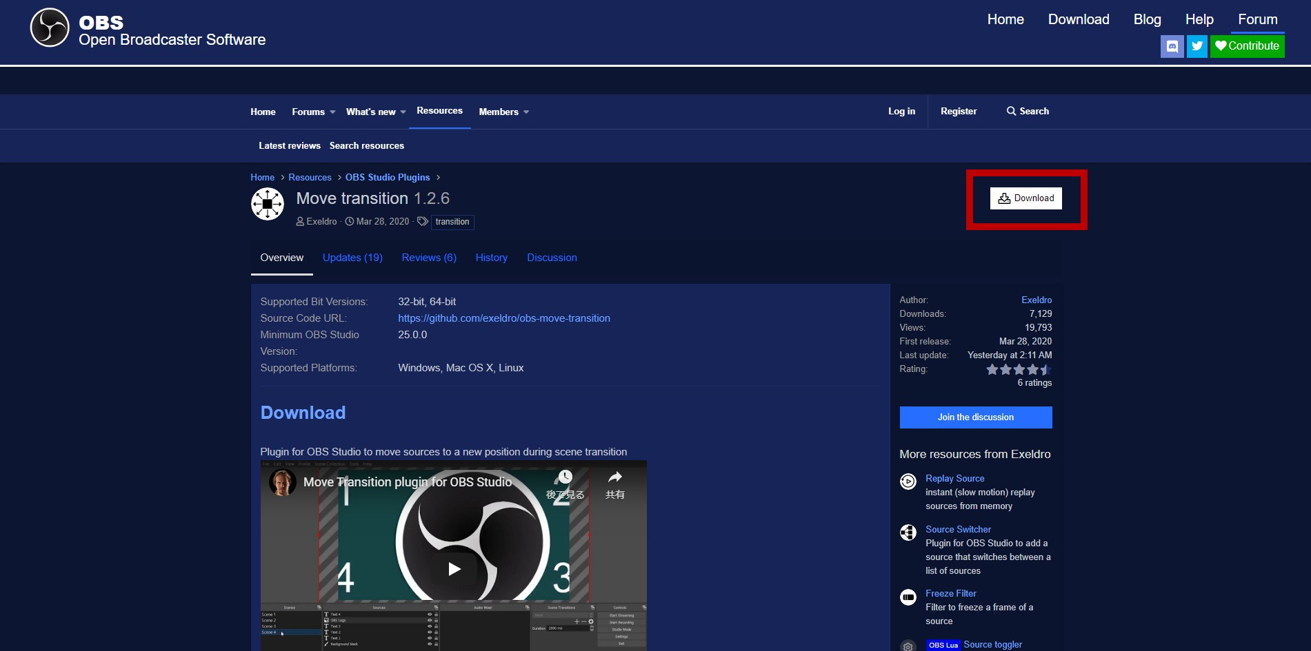Play the Move Transition YouTube video
This screenshot has height=651, width=1311.
pos(454,569)
